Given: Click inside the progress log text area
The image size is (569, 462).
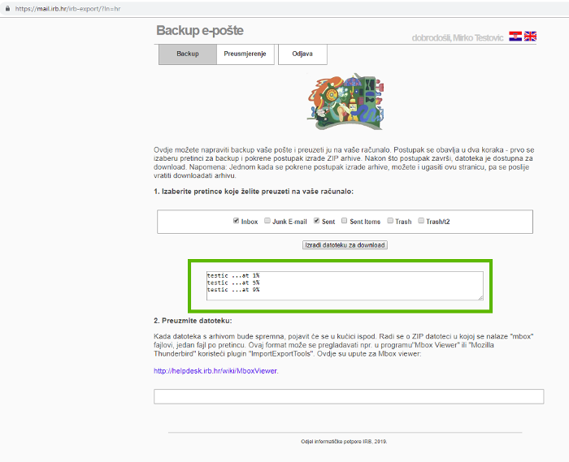Looking at the screenshot, I should [x=345, y=286].
